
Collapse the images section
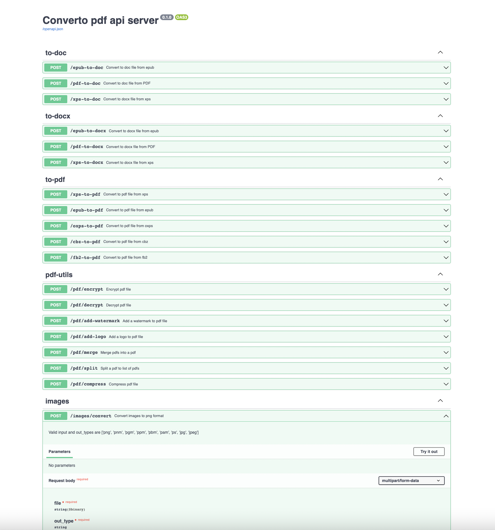tap(440, 400)
